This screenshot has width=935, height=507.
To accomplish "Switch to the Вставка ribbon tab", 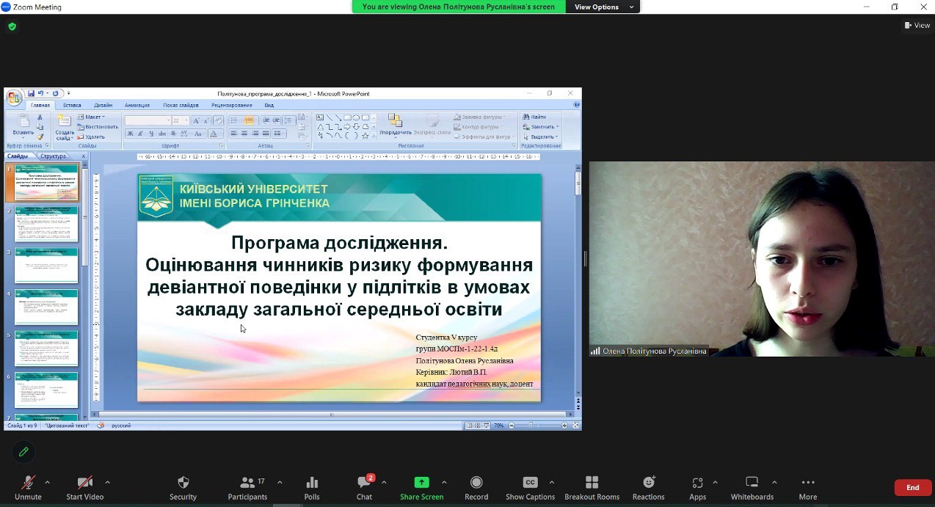I will 72,105.
